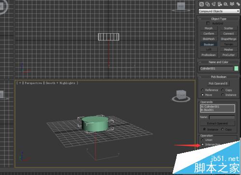The height and width of the screenshot is (175, 241).
Task: Select the Systems category icon
Action: coord(238,4)
